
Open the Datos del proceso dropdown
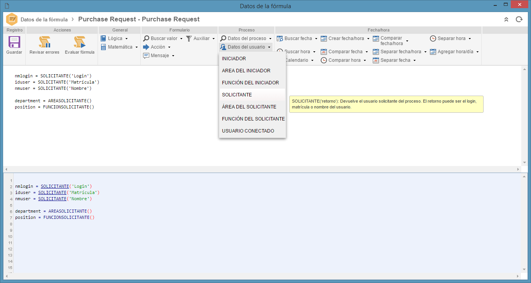tap(246, 38)
